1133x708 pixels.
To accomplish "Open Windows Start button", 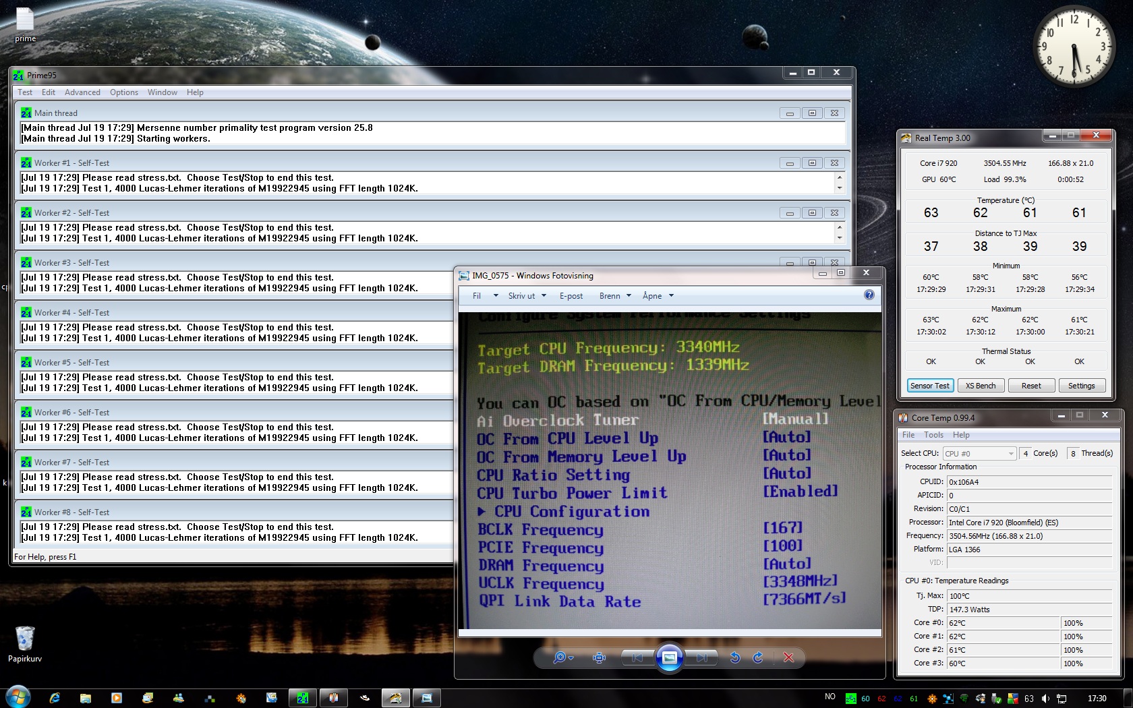I will click(18, 697).
